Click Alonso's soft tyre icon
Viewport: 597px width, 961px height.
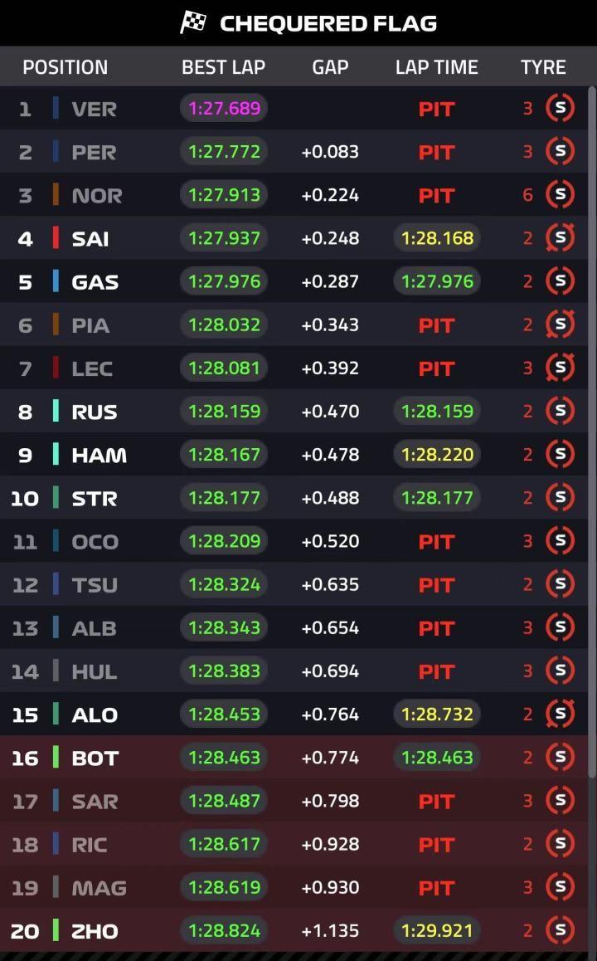coord(560,714)
